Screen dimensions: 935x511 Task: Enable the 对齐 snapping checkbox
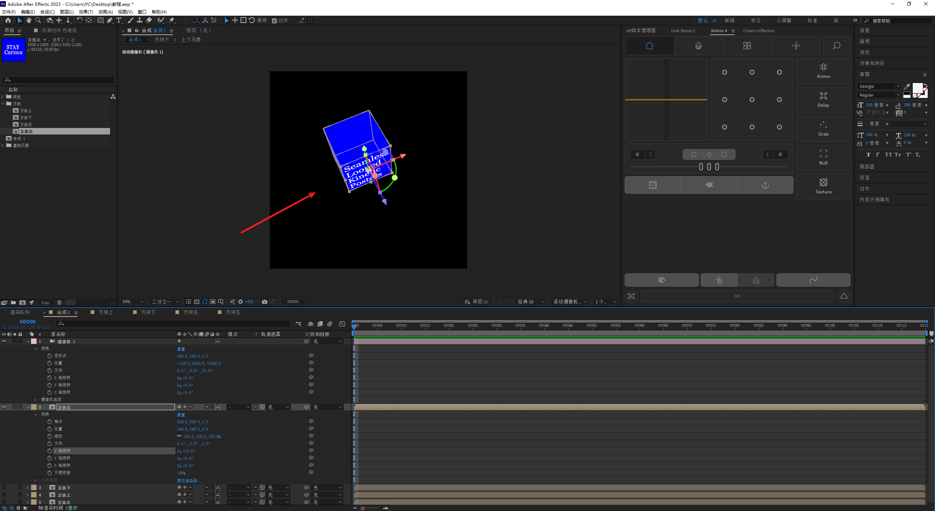275,21
